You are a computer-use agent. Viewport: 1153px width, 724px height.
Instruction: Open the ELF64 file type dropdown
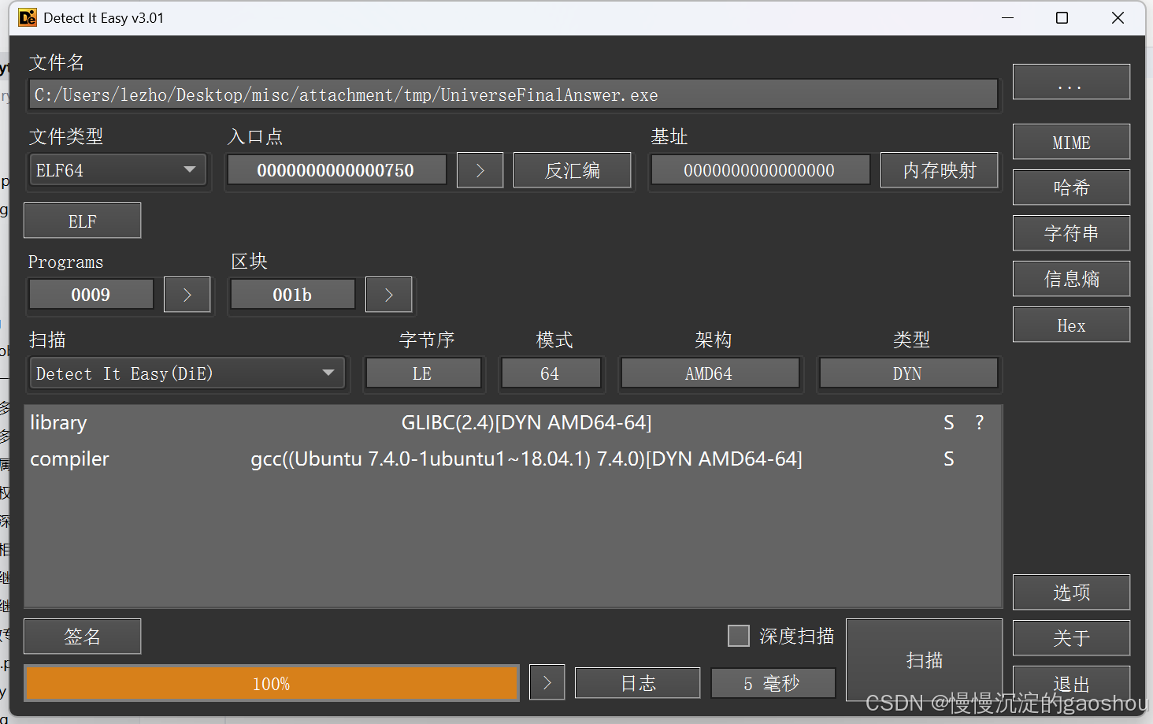point(117,170)
